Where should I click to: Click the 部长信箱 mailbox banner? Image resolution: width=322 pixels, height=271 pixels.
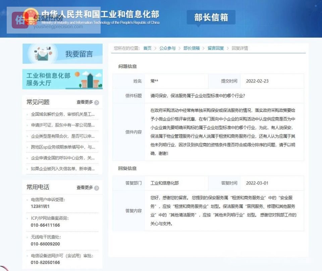pyautogui.click(x=211, y=17)
